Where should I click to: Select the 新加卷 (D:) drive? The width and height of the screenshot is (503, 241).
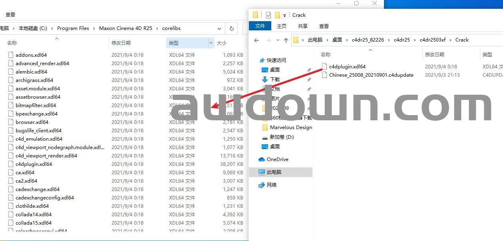pyautogui.click(x=281, y=137)
